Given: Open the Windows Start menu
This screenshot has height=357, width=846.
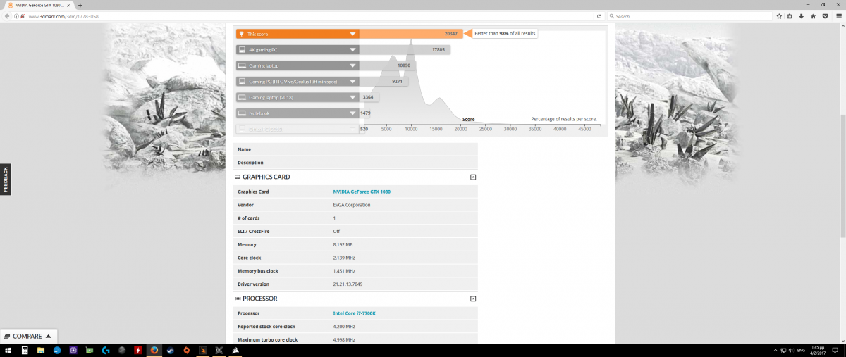Looking at the screenshot, I should pos(7,350).
